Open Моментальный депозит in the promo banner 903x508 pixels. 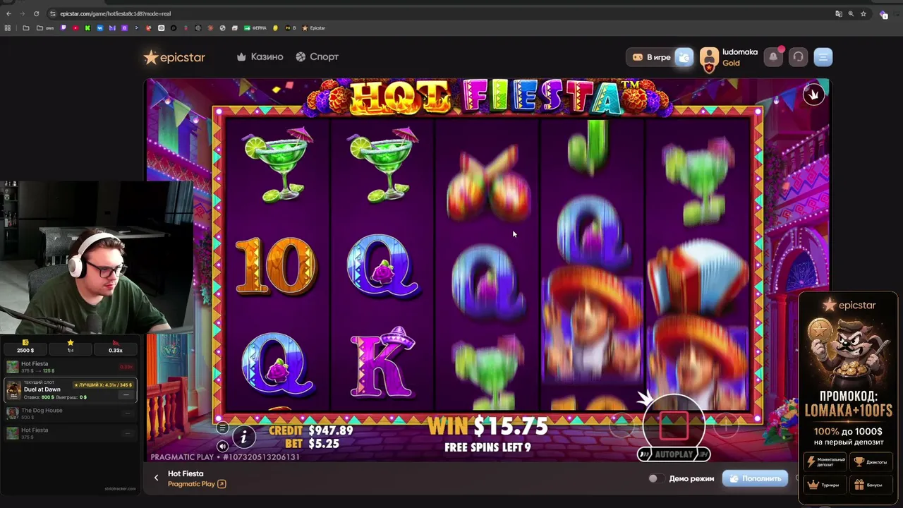coord(825,462)
